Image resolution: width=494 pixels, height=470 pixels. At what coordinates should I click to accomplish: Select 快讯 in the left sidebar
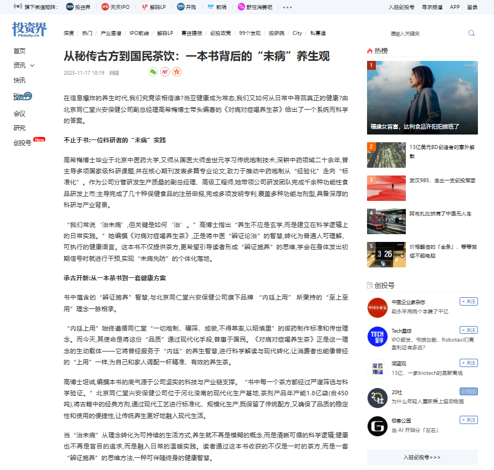[19, 80]
